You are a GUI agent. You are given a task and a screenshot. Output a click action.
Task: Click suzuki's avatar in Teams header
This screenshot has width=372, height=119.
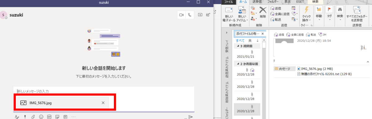click(x=3, y=15)
